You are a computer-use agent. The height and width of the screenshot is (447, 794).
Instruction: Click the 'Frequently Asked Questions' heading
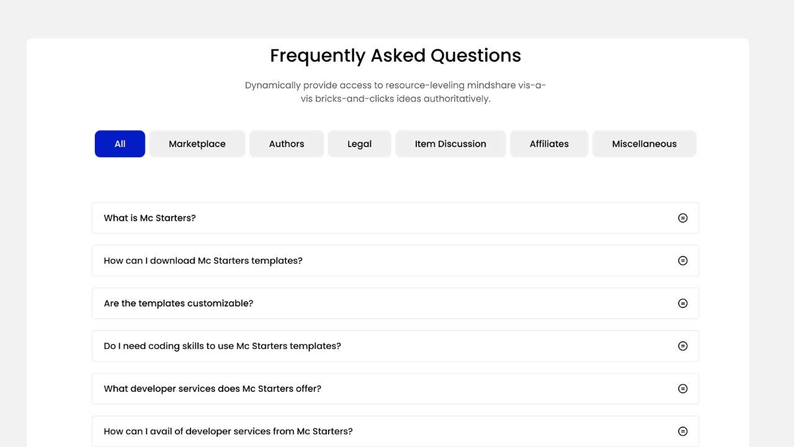pos(395,56)
